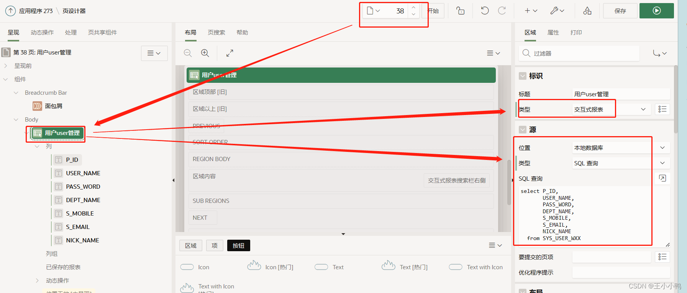The image size is (687, 293).
Task: Open the region 类型 交互式报表 dropdown
Action: pos(612,109)
